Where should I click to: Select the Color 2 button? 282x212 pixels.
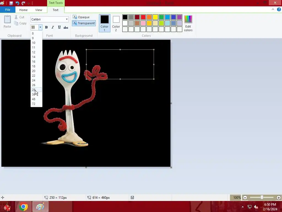[x=116, y=23]
